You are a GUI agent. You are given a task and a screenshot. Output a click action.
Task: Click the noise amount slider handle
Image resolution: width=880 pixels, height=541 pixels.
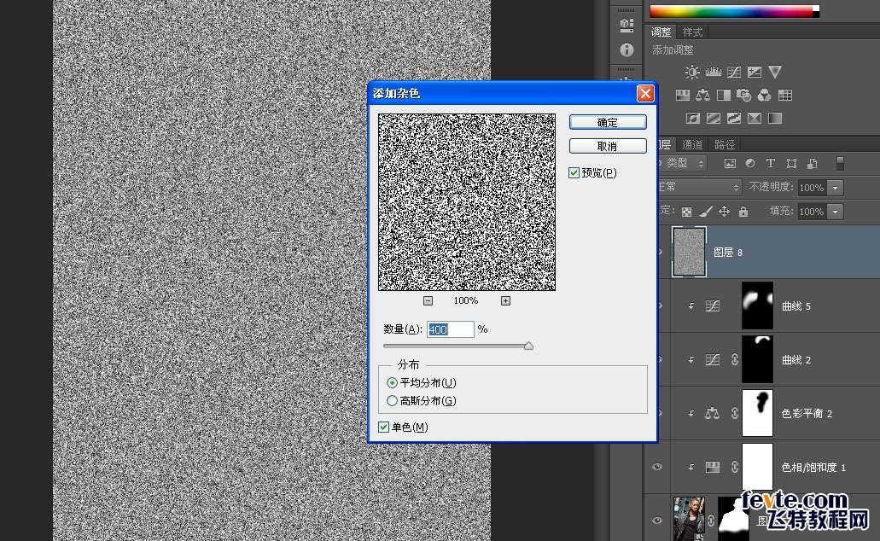click(x=528, y=346)
